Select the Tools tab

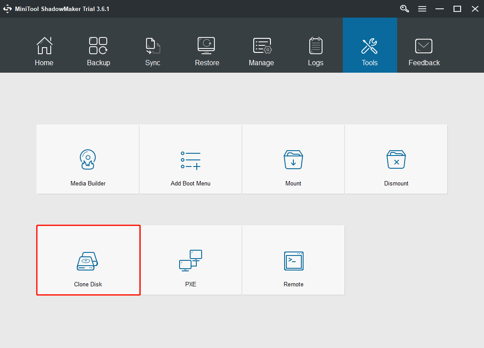click(x=370, y=45)
